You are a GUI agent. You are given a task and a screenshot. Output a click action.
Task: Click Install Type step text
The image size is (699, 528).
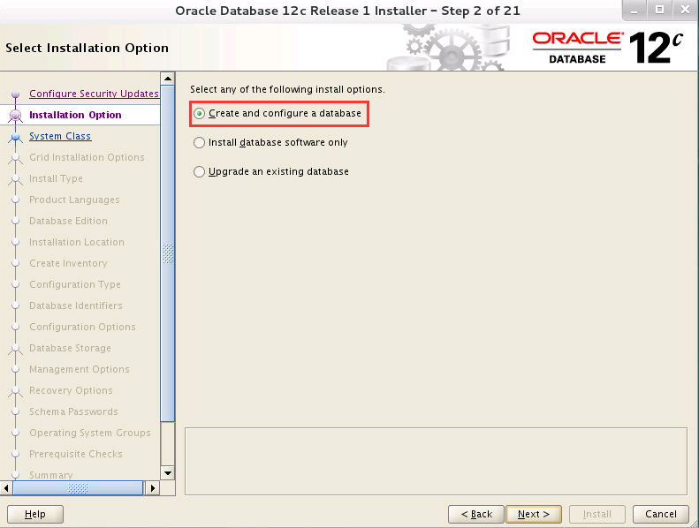point(57,178)
